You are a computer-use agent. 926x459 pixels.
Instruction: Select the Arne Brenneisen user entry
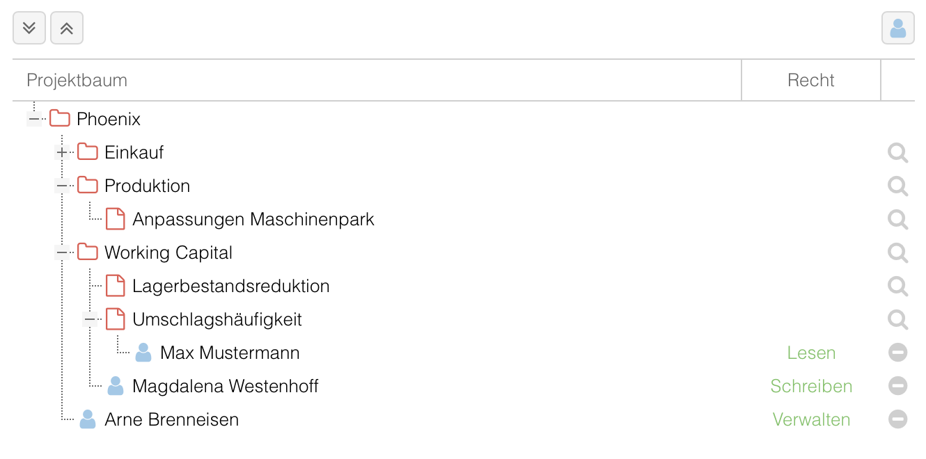click(x=171, y=419)
